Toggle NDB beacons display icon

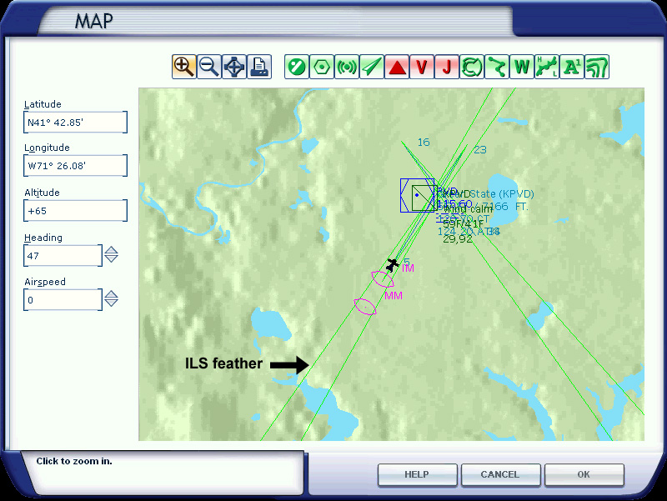(346, 67)
